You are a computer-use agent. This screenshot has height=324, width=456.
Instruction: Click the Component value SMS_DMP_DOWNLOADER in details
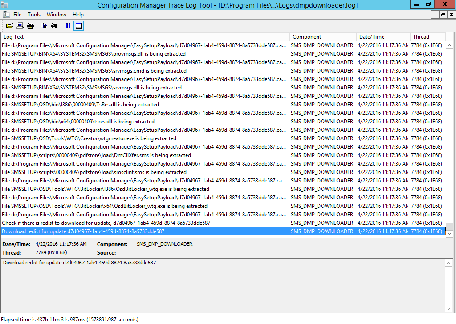pos(165,244)
